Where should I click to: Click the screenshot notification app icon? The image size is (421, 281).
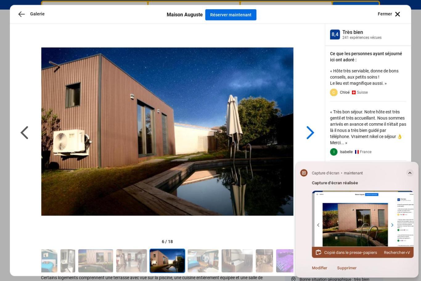coord(304,173)
